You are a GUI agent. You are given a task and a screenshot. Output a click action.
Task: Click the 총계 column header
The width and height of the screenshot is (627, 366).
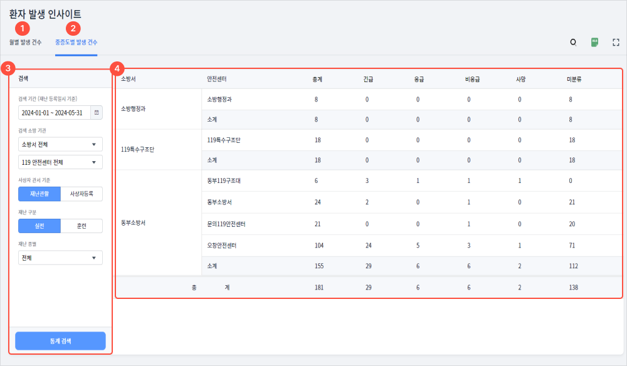coord(318,79)
